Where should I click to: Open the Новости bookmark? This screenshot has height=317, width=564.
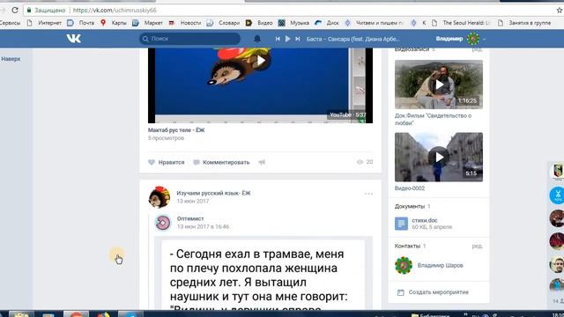185,23
